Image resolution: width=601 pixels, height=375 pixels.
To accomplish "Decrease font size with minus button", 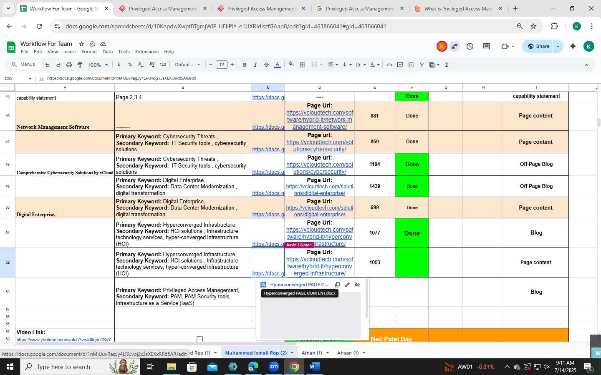I will coord(211,65).
